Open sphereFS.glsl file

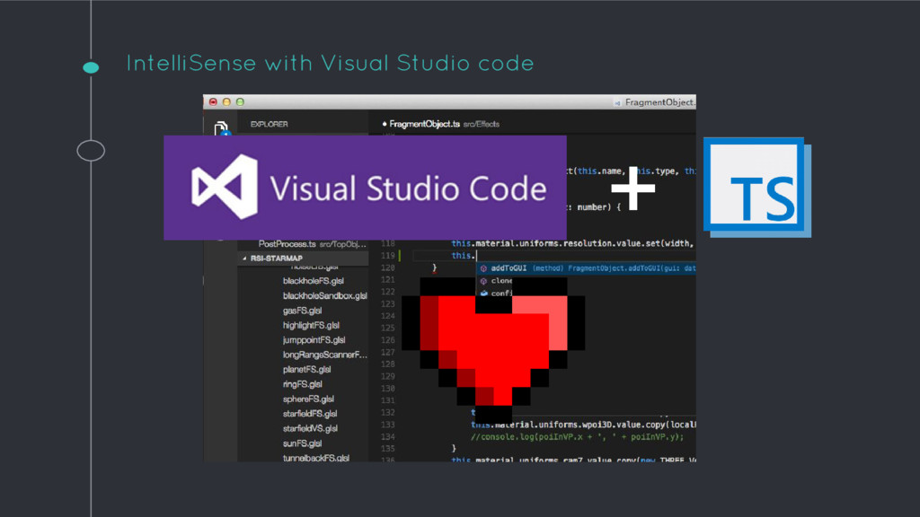coord(308,399)
